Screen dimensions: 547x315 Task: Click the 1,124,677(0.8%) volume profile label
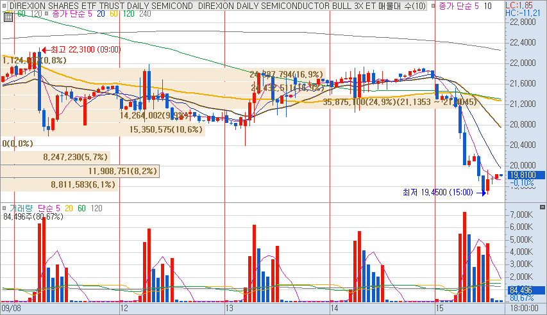point(34,60)
